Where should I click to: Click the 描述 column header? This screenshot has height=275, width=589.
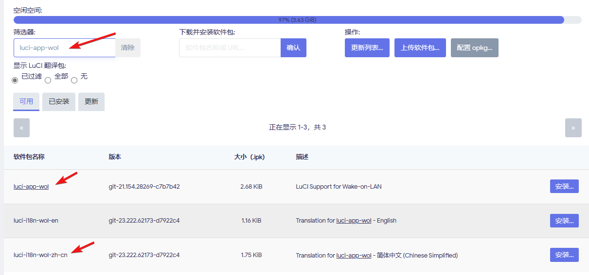(302, 157)
